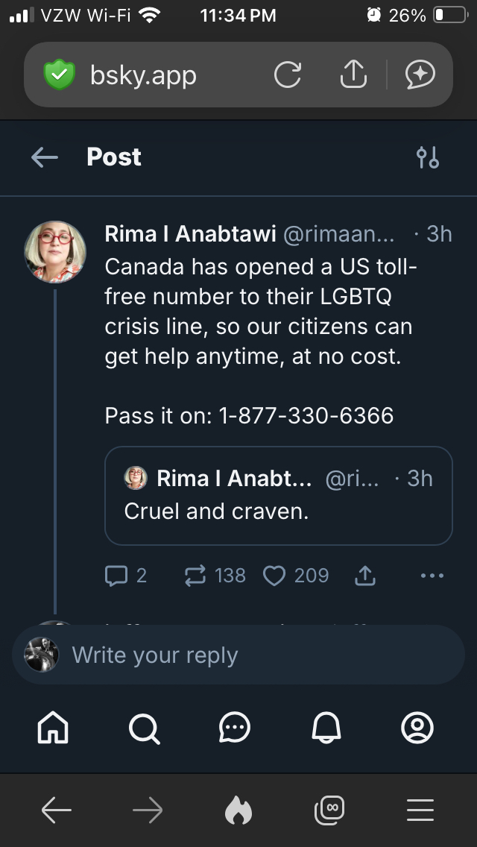Open the Notifications bell tab
Screen dimensions: 477x847
coord(326,728)
